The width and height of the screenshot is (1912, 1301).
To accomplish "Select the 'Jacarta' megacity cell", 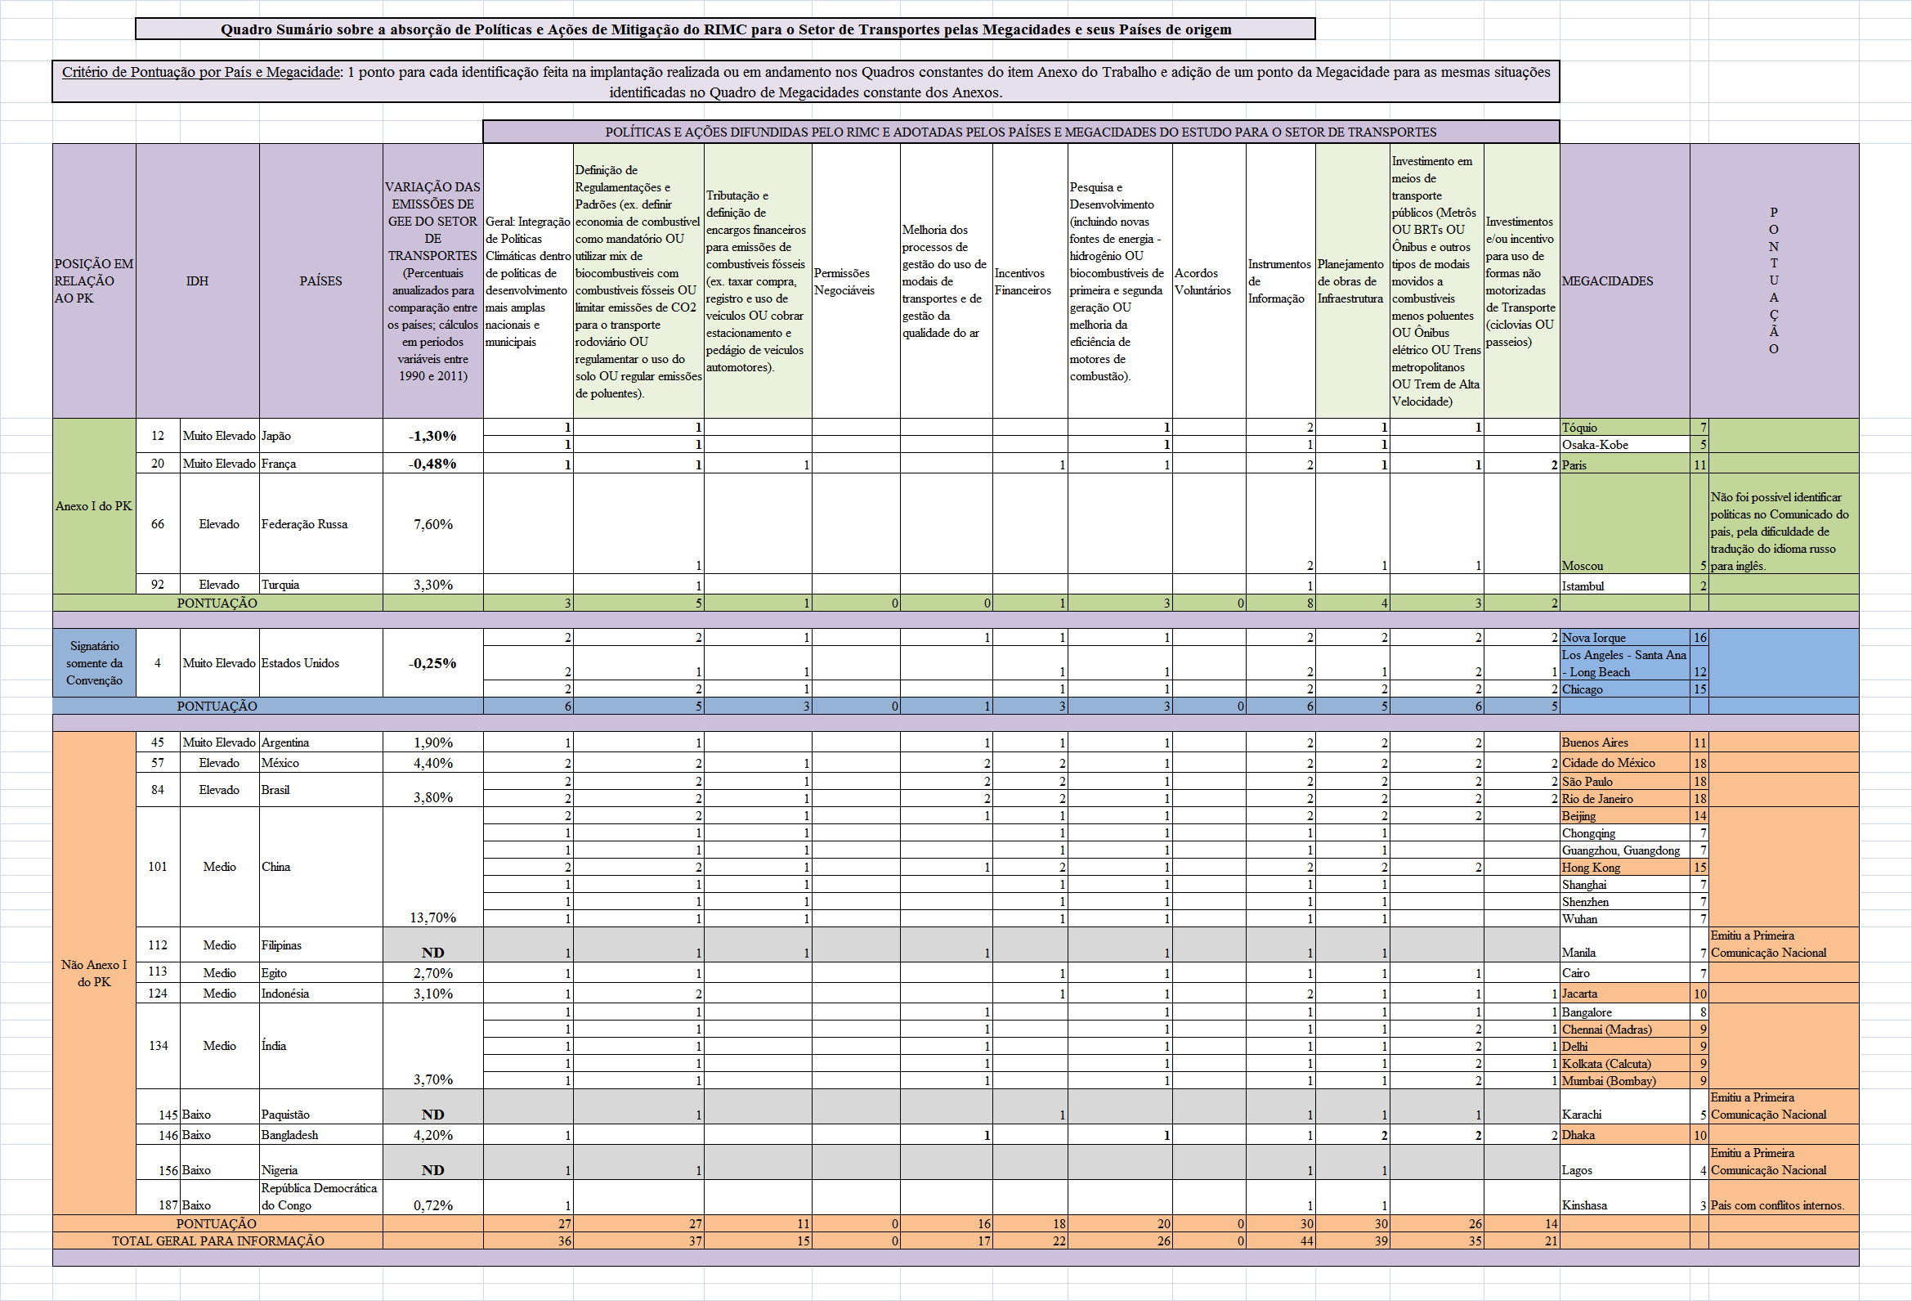I will (1625, 994).
